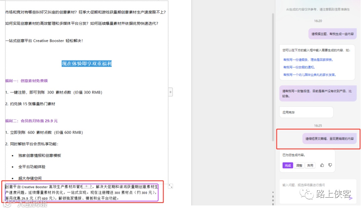This screenshot has width=363, height=210.
Task: Click the chat message 请帮我写一封售后信
Action: pos(318,93)
